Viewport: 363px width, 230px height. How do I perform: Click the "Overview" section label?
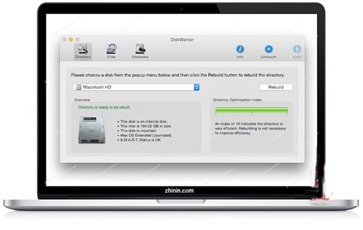point(82,100)
